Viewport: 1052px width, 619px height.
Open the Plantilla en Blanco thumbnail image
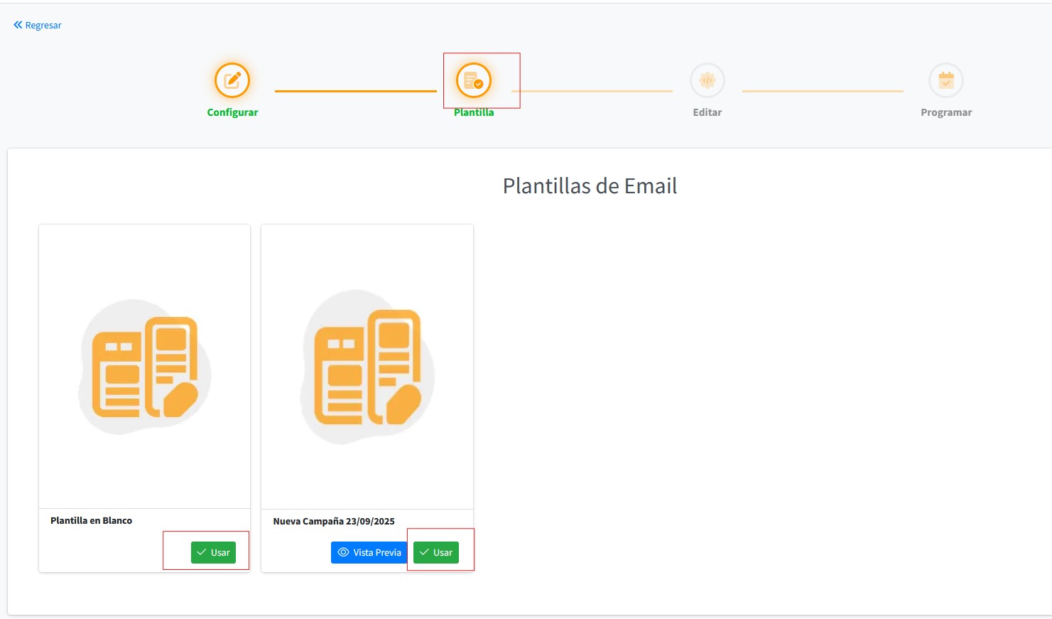tap(145, 367)
